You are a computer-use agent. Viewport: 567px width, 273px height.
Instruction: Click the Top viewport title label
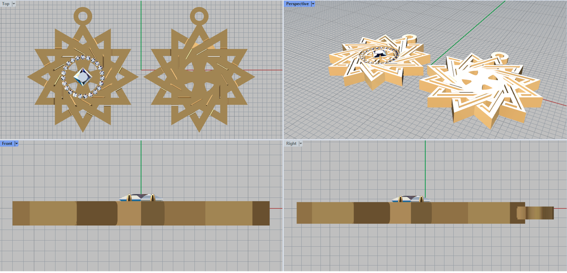[x=6, y=4]
